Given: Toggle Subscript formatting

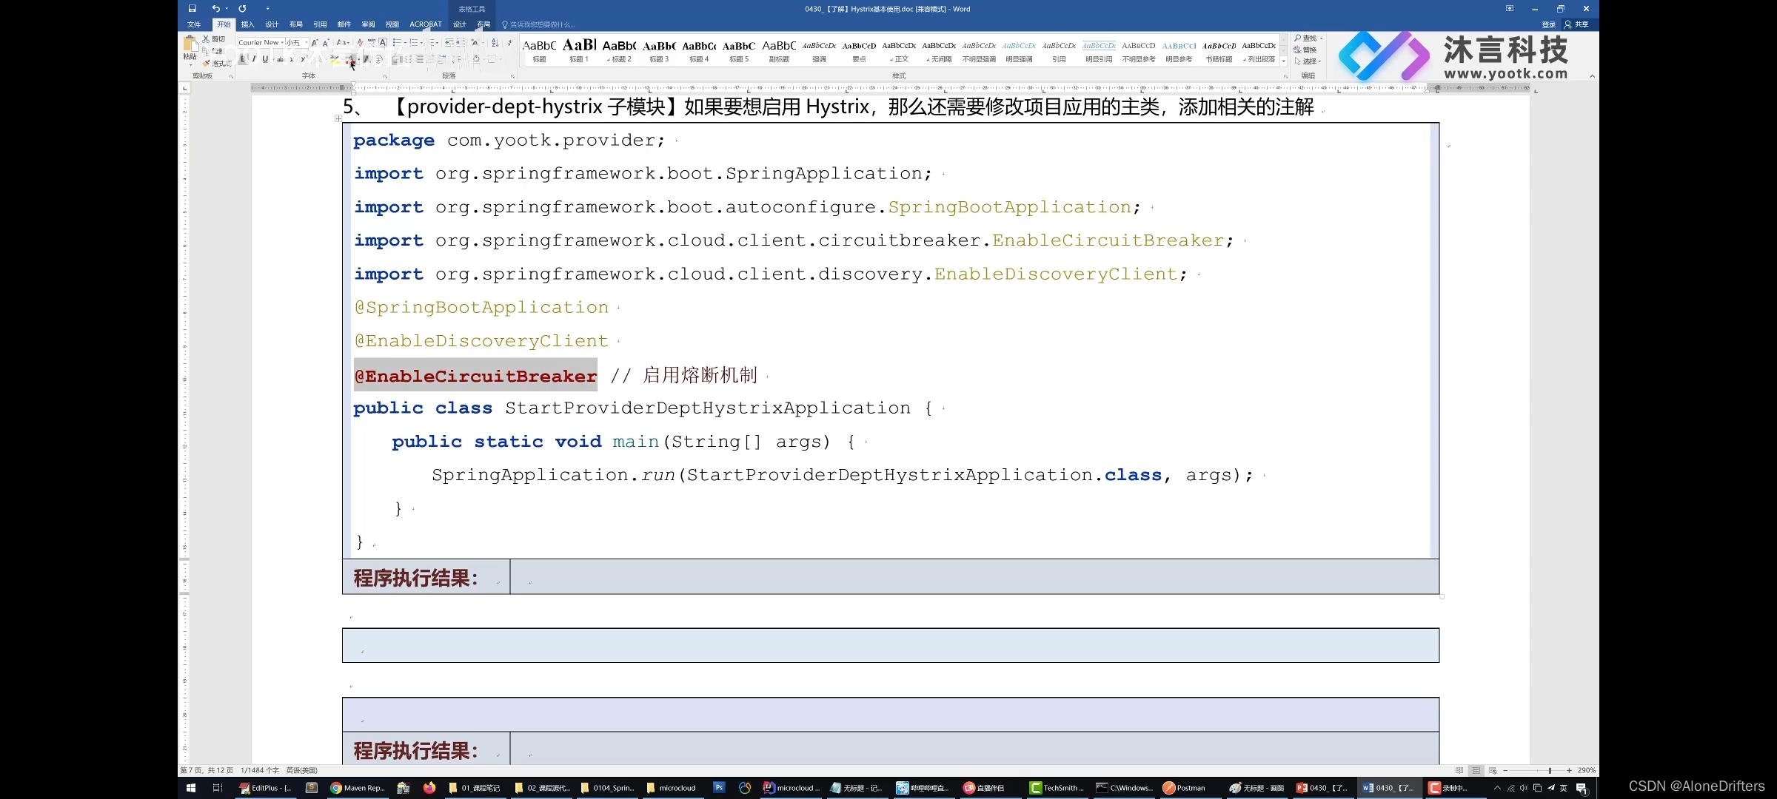Looking at the screenshot, I should click(x=292, y=59).
